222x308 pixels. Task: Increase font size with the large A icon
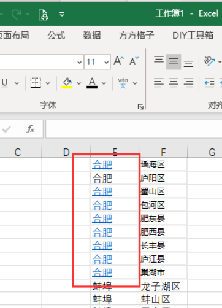click(119, 61)
